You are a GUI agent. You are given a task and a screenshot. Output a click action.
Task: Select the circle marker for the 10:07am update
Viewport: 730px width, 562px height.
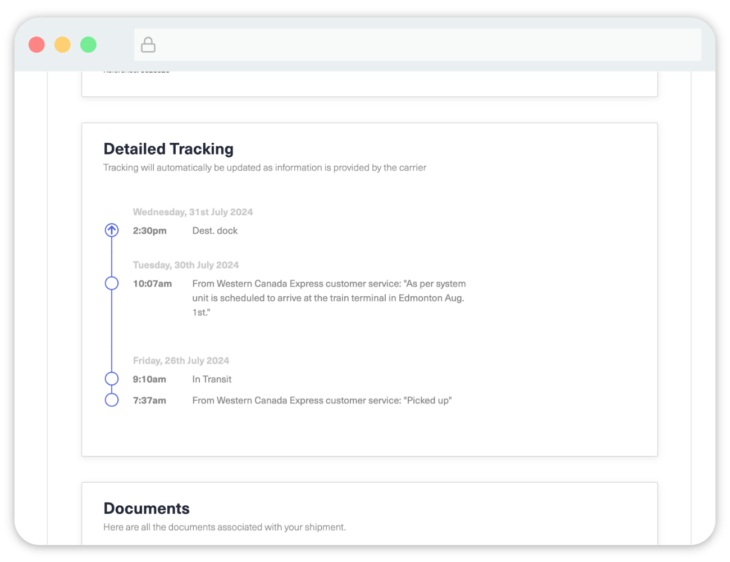click(x=112, y=283)
